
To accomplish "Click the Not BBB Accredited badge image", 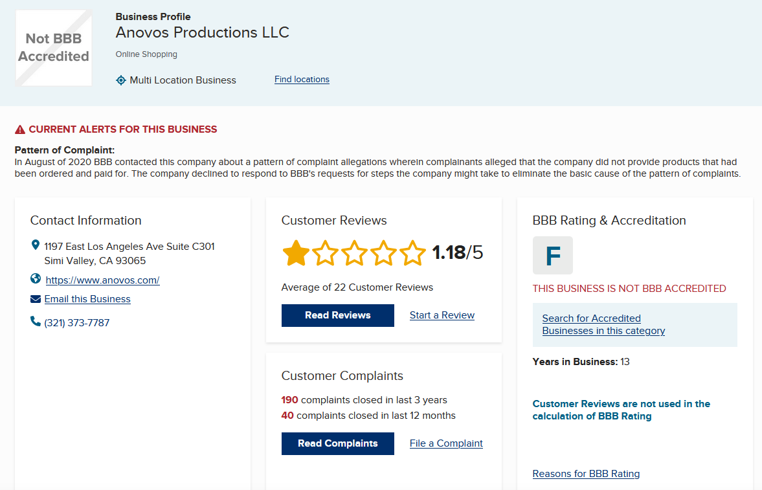I will (x=54, y=48).
